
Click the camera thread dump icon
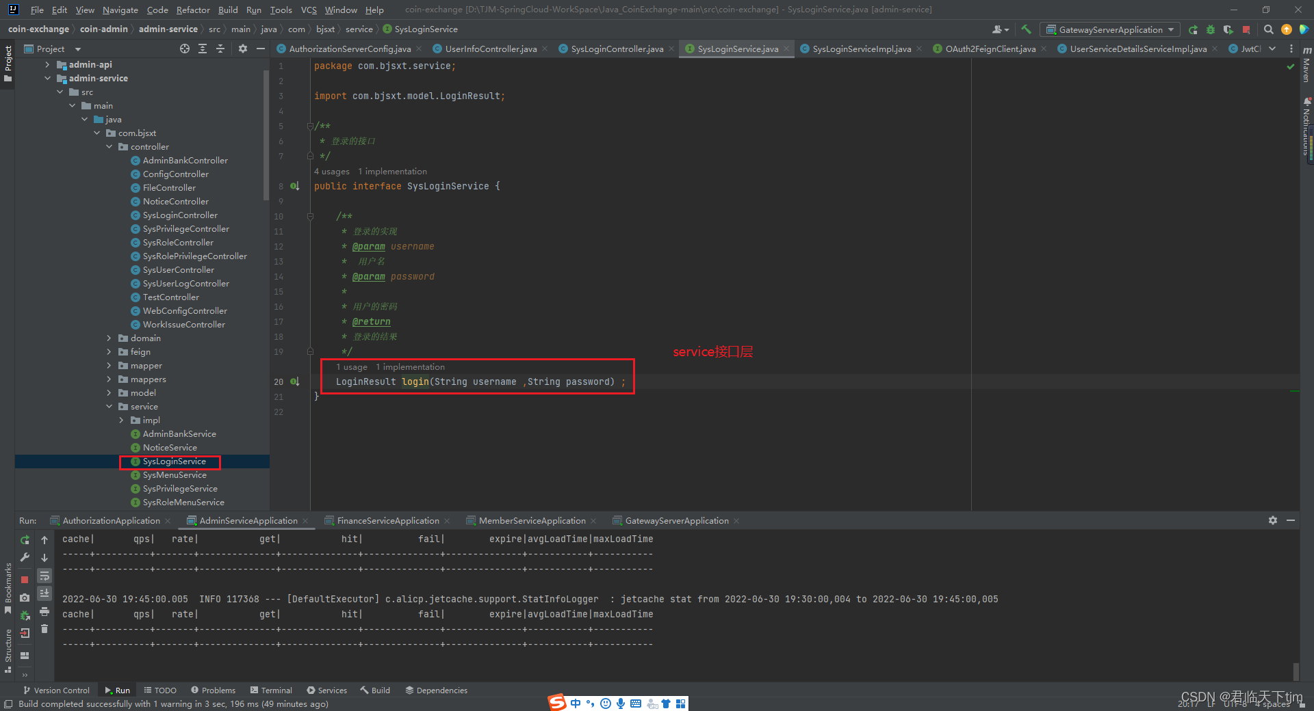pos(25,598)
